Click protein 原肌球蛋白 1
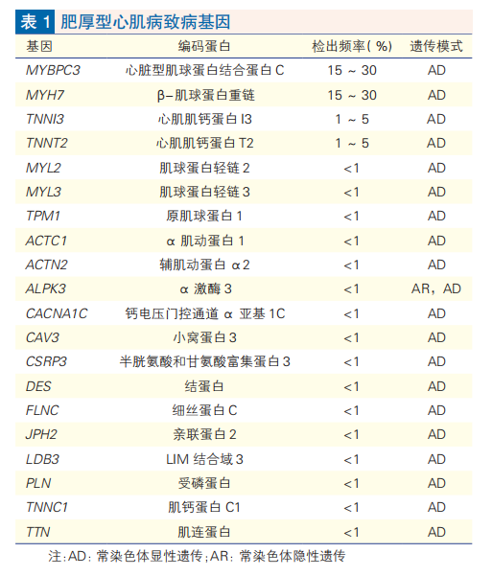This screenshot has width=492, height=576. point(204,216)
